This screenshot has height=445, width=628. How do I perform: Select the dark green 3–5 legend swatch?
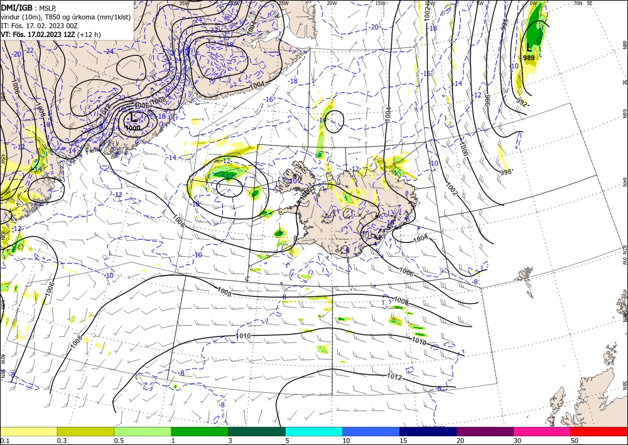pos(257,431)
